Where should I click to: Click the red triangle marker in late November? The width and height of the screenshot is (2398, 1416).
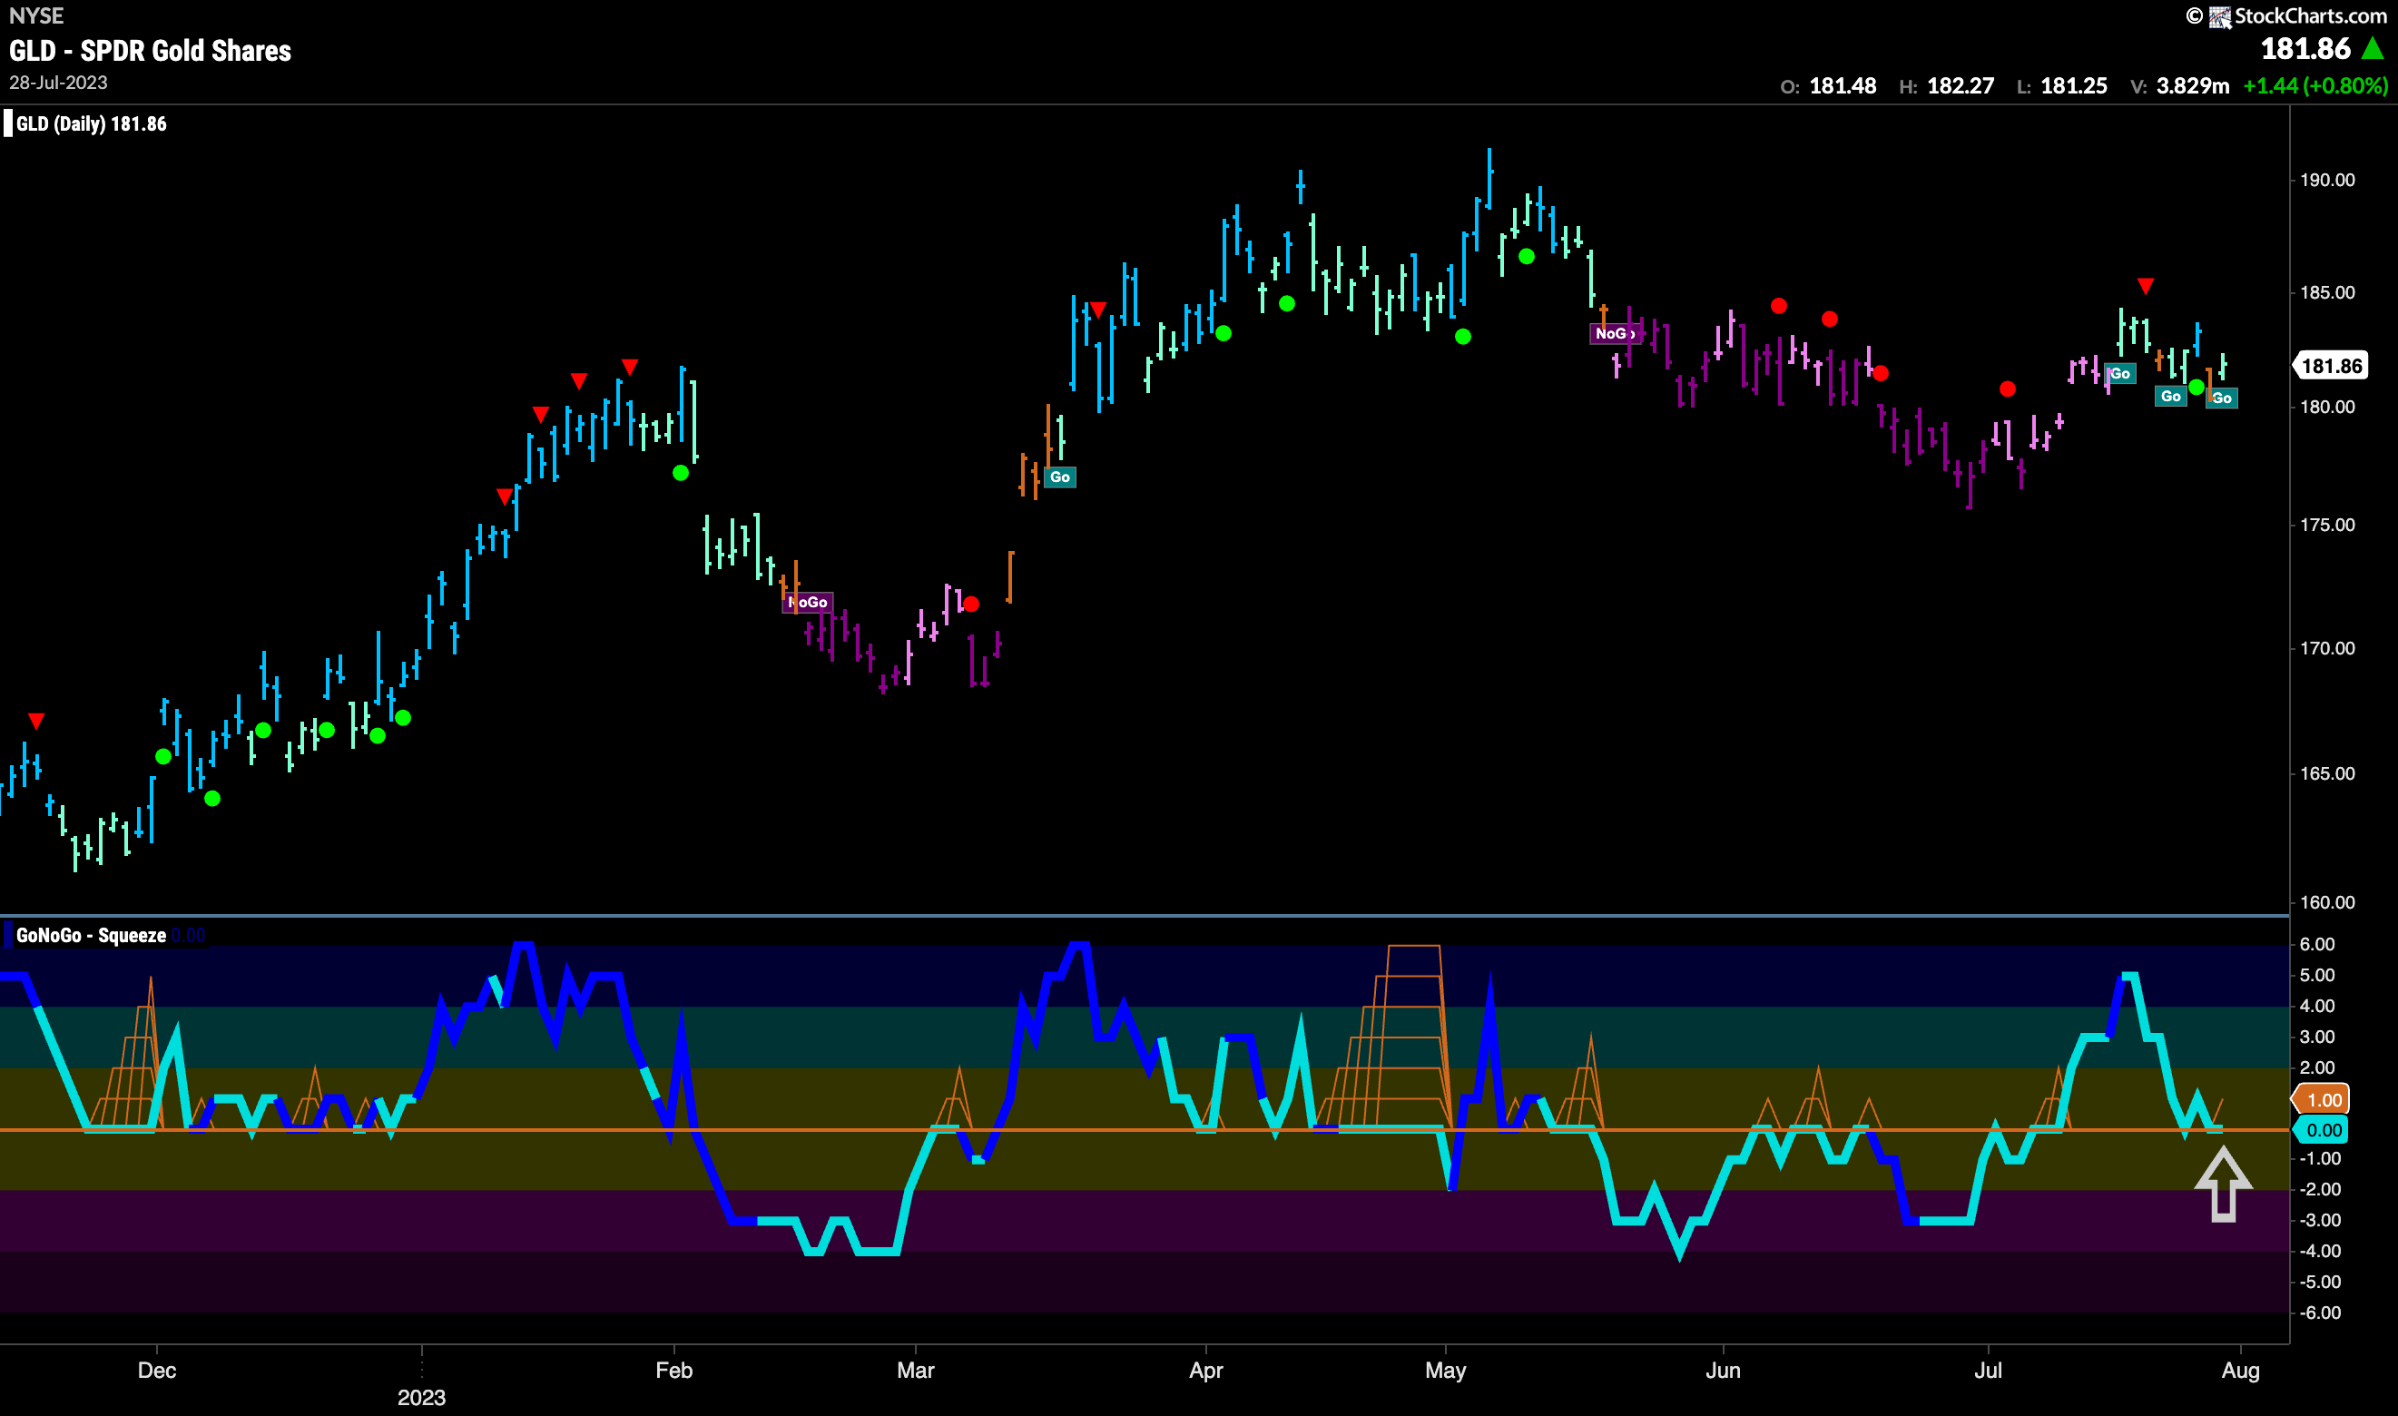[x=36, y=721]
